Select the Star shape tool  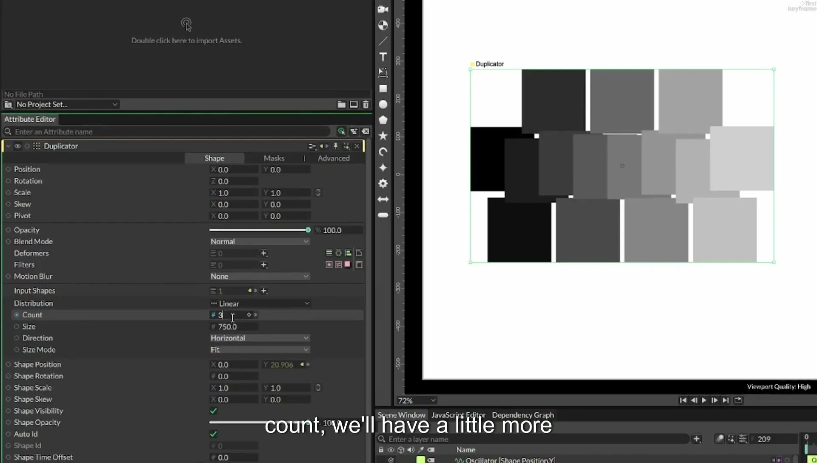point(383,136)
